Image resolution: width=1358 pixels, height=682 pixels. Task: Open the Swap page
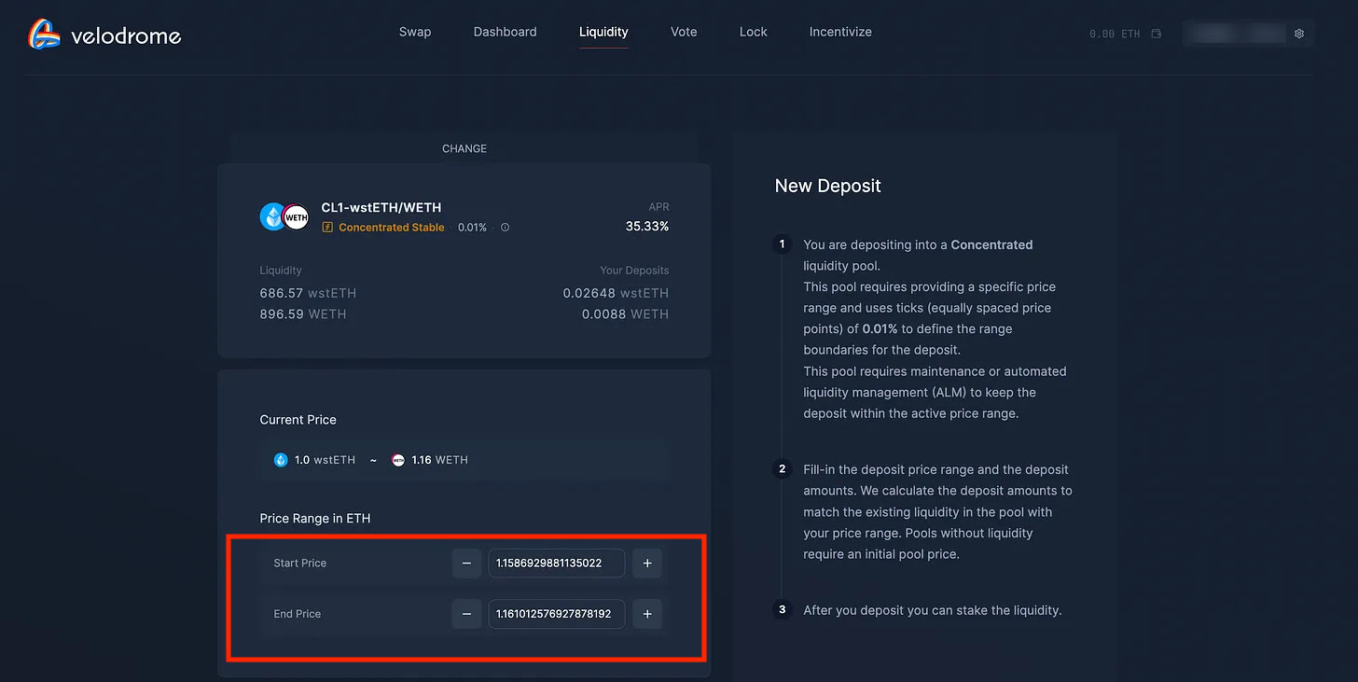click(415, 32)
